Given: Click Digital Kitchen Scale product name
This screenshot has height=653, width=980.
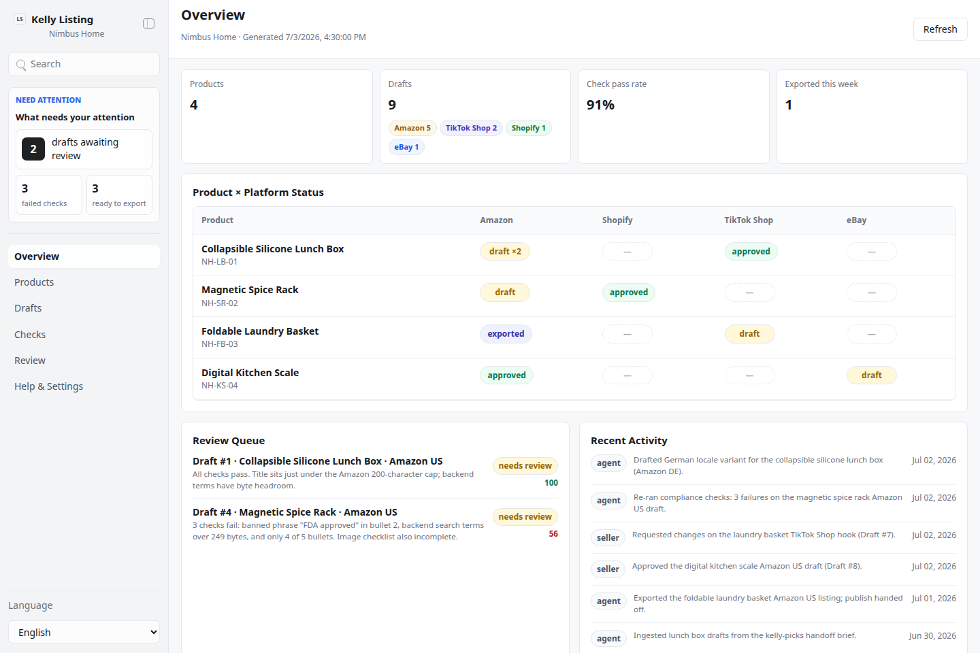Looking at the screenshot, I should pos(250,373).
